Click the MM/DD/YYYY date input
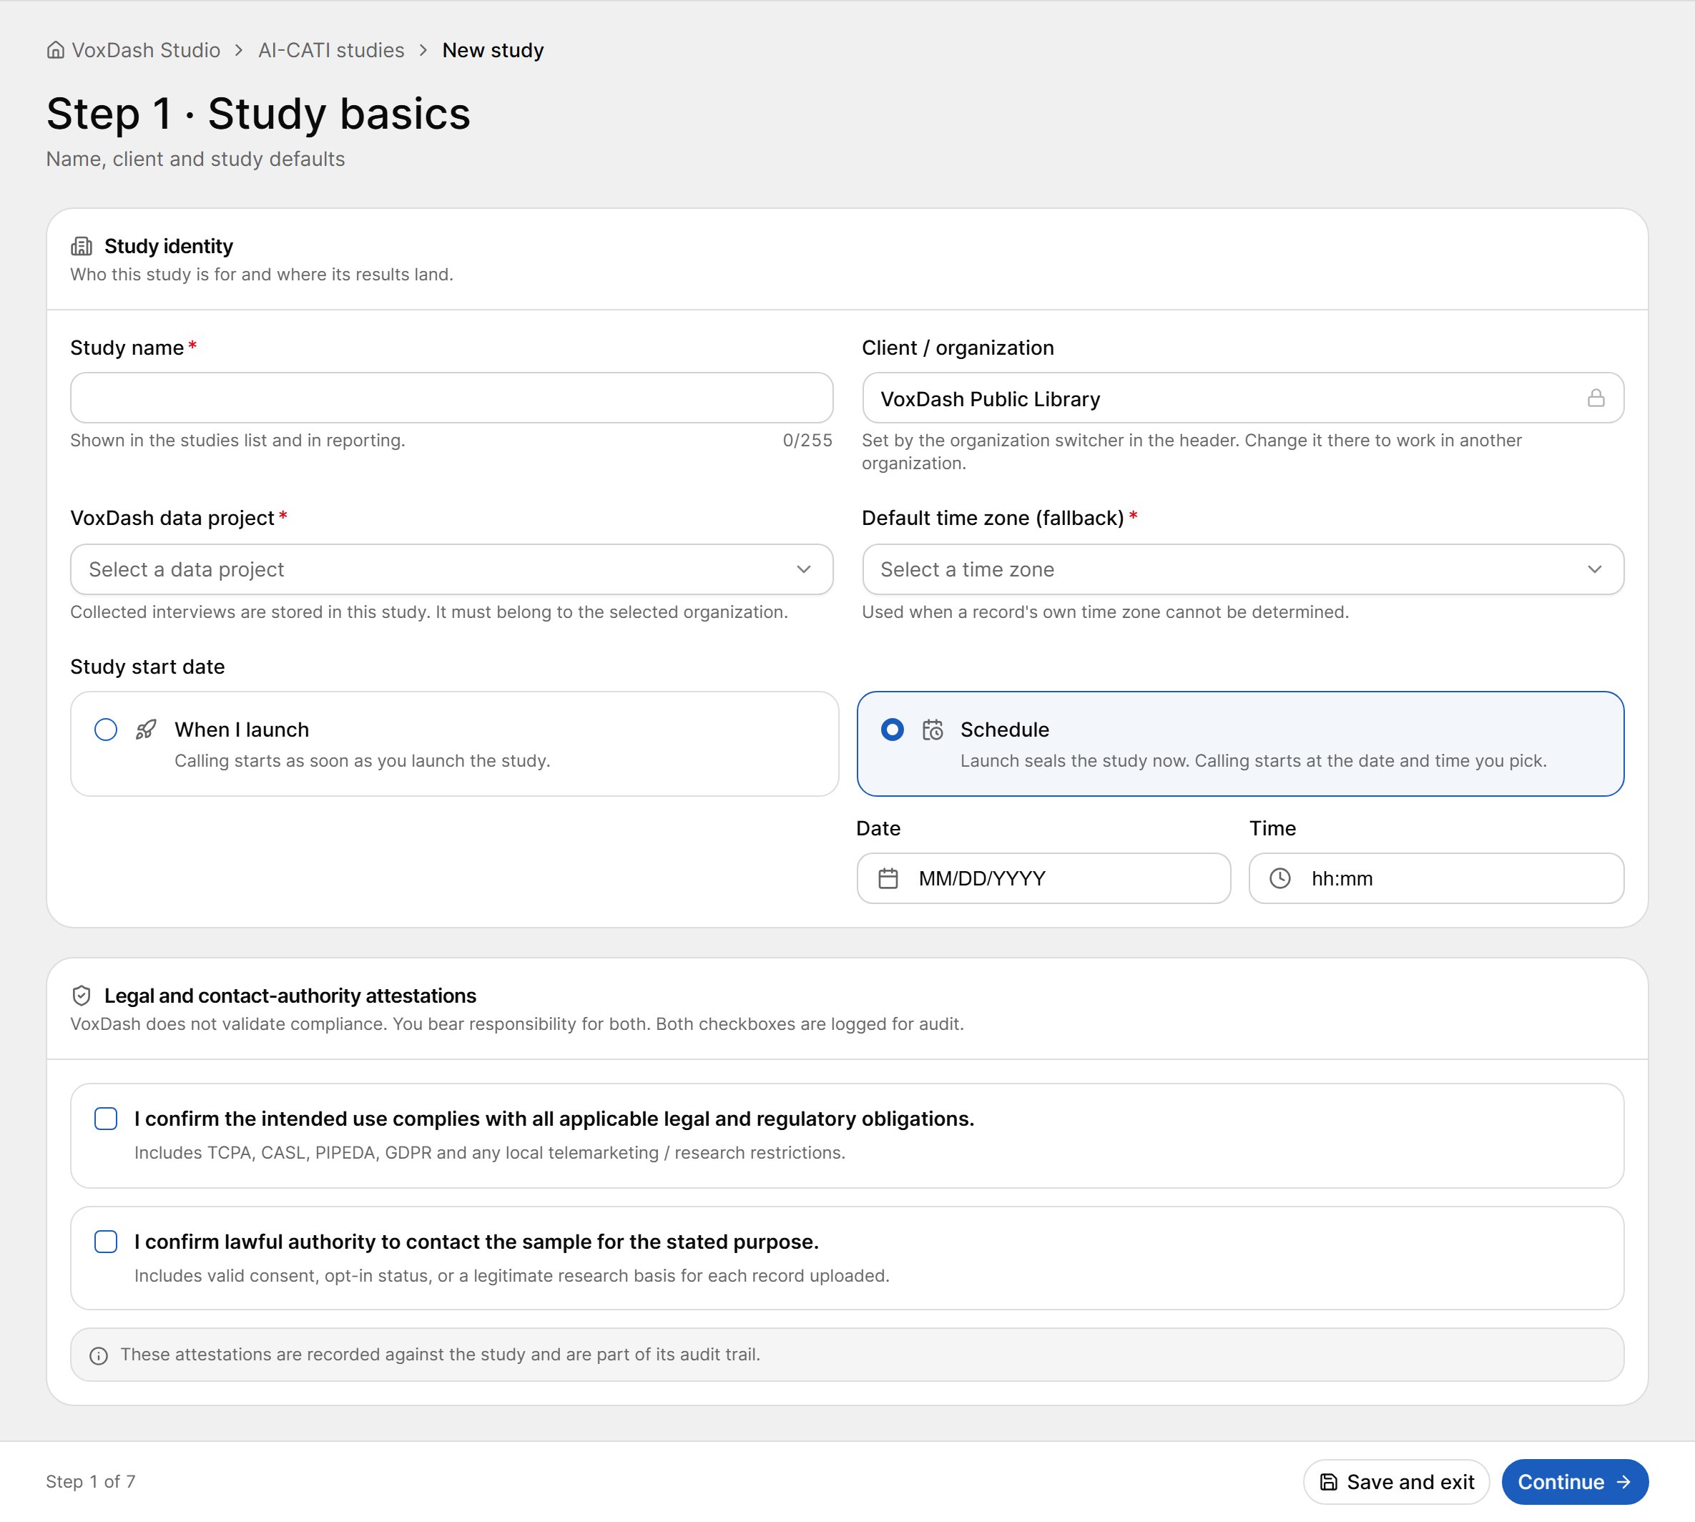This screenshot has height=1522, width=1695. click(1043, 878)
